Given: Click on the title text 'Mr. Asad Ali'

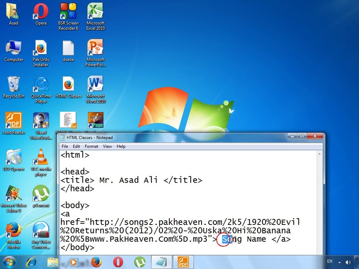Looking at the screenshot, I should [128, 180].
